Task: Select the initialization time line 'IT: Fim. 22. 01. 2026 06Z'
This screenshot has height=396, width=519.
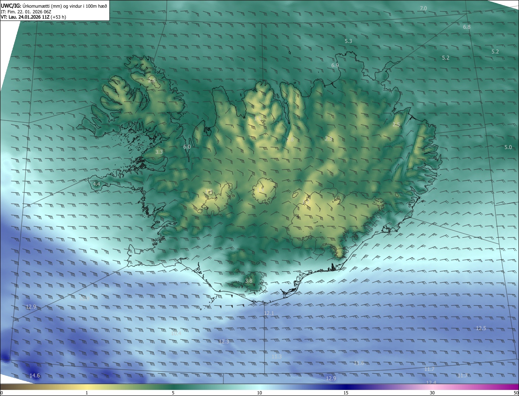Action: (26, 12)
